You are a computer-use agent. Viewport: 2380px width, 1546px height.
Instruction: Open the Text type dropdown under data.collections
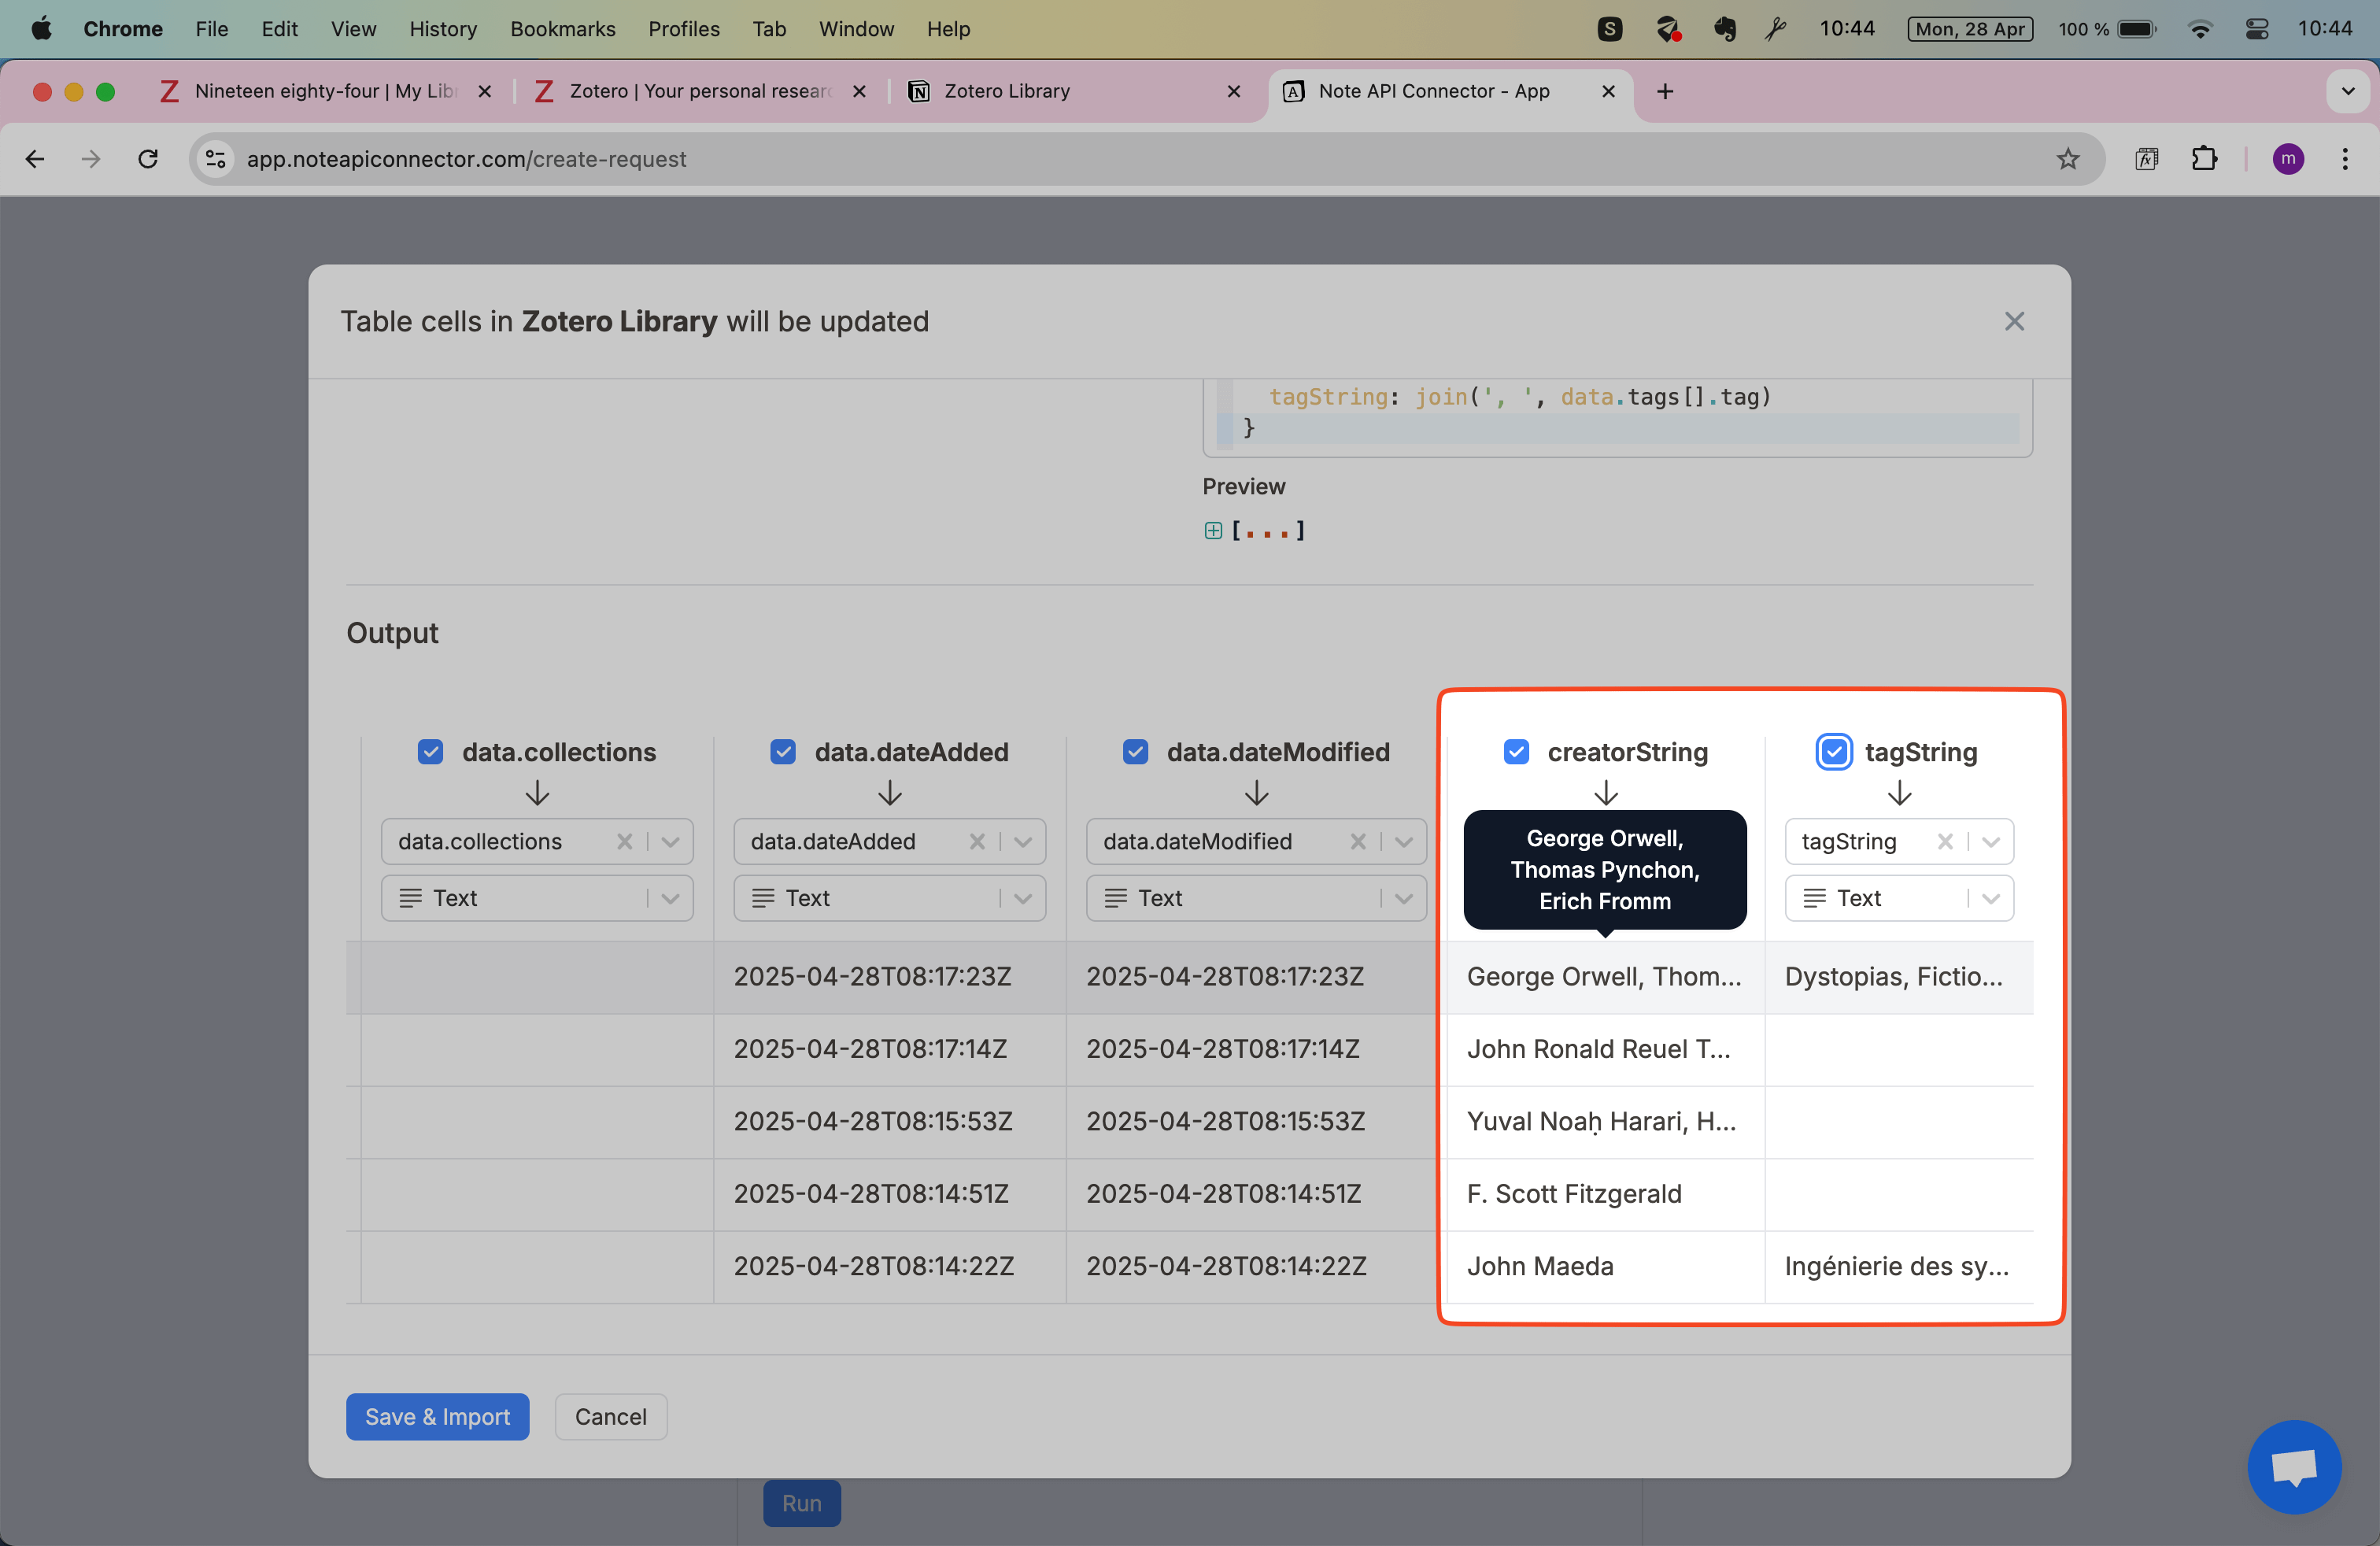(x=537, y=898)
